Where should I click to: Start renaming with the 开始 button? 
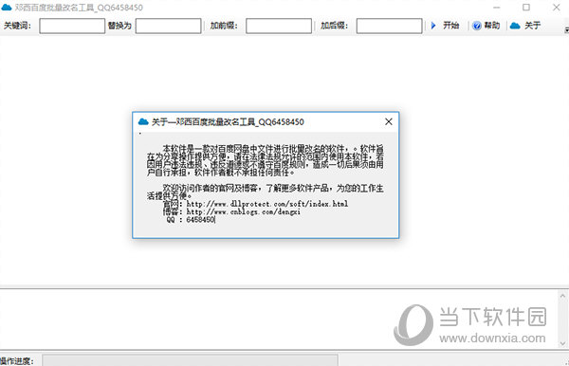446,26
